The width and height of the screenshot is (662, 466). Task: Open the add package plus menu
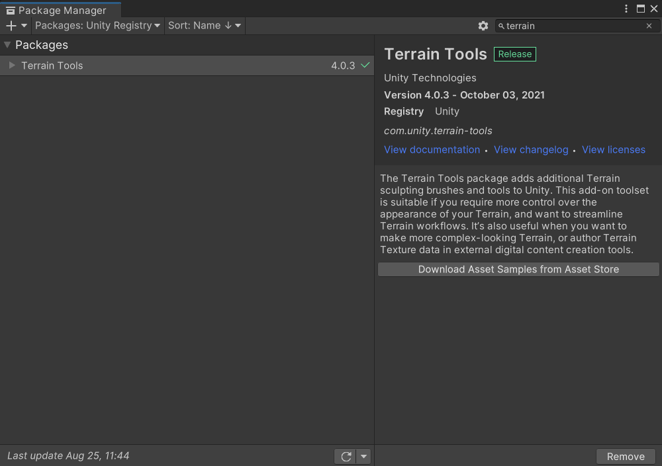point(16,26)
